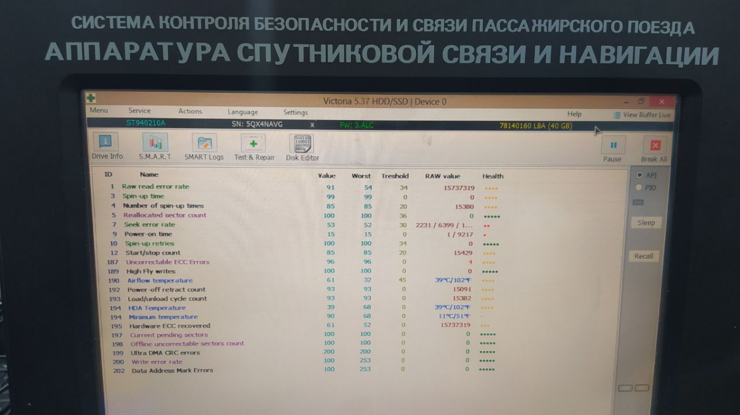Open the Service menu
The height and width of the screenshot is (415, 740).
pyautogui.click(x=139, y=111)
